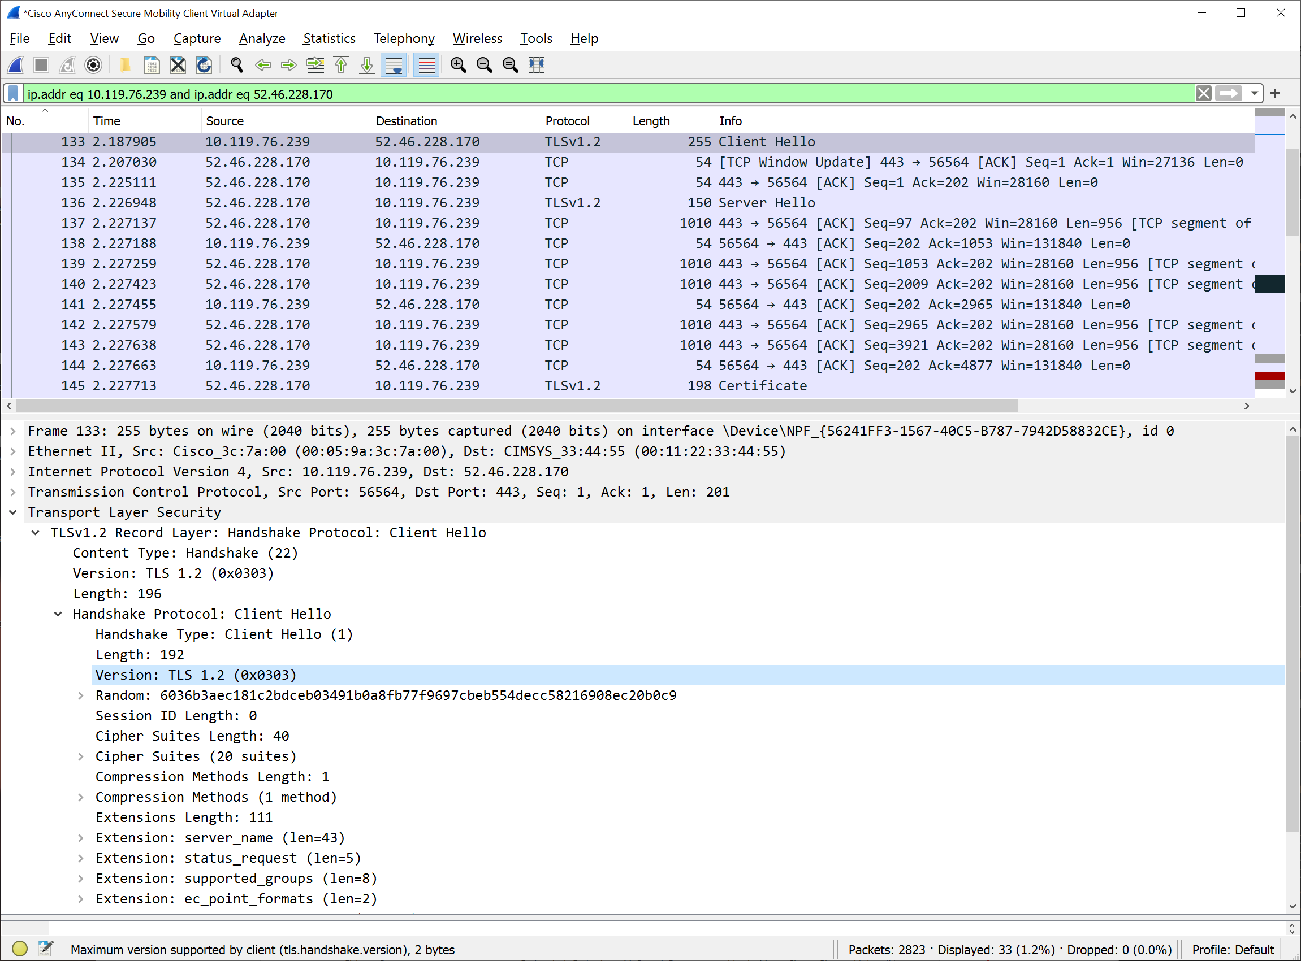Open the Telephony menu
Viewport: 1301px width, 961px height.
404,38
